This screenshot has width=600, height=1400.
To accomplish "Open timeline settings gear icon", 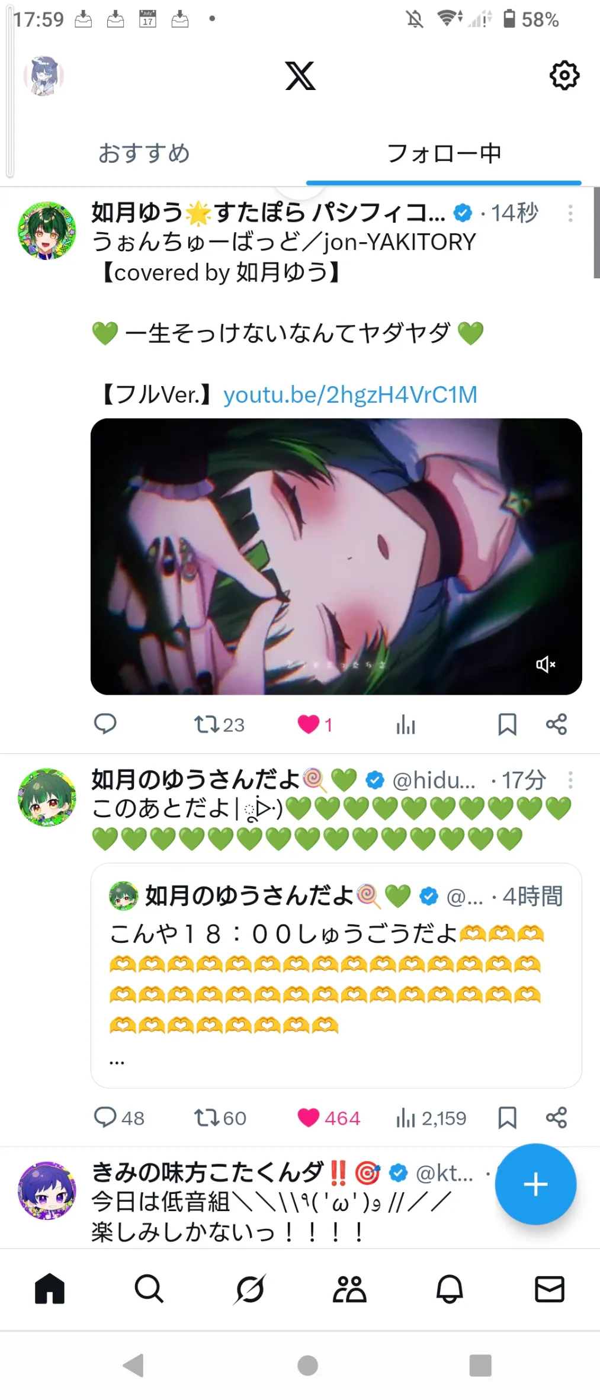I will pos(564,75).
